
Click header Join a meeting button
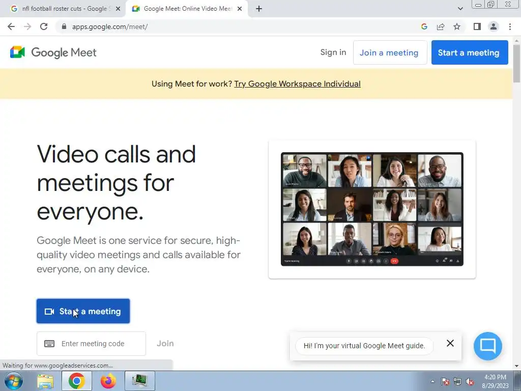[390, 52]
